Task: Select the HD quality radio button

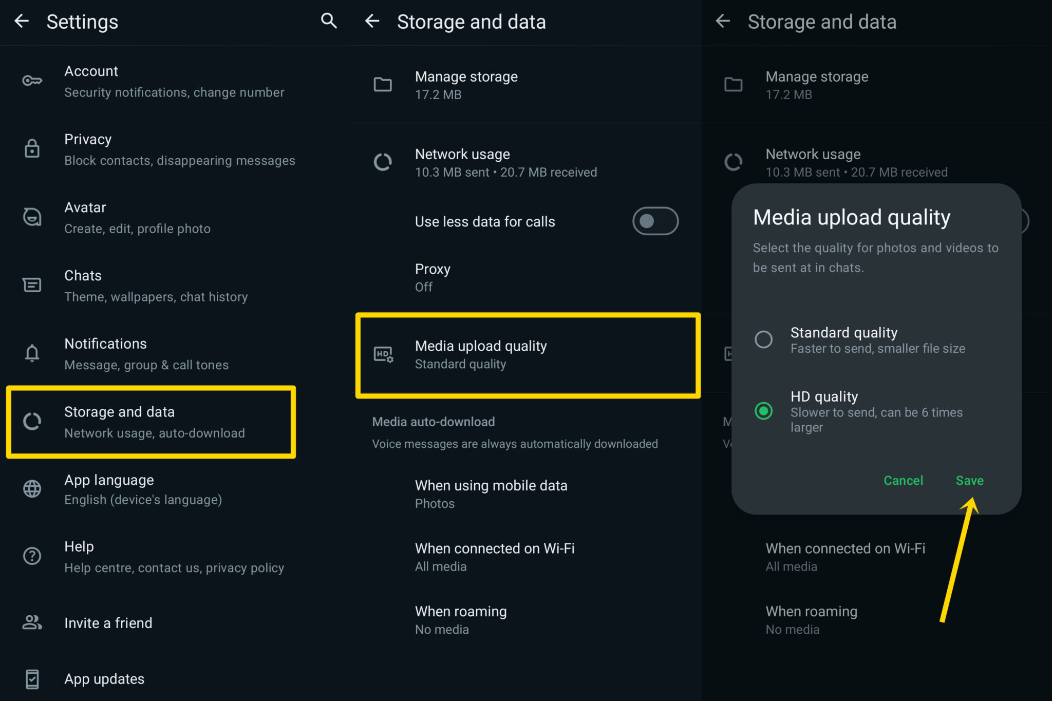Action: pos(763,411)
